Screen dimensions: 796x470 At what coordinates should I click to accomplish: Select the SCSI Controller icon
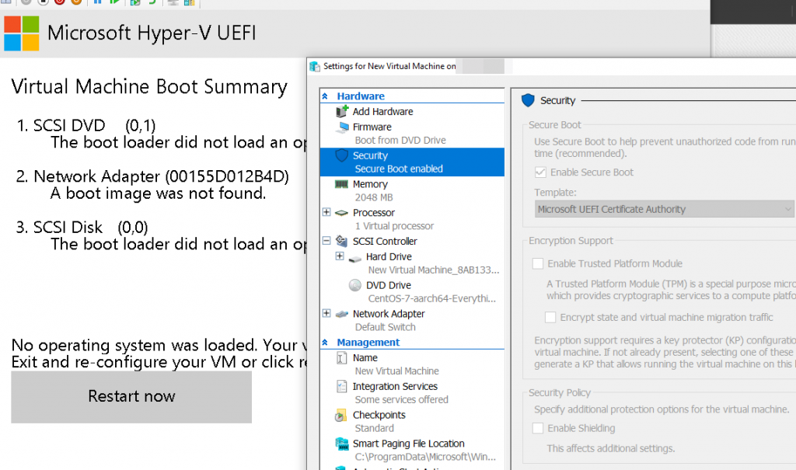pos(342,241)
